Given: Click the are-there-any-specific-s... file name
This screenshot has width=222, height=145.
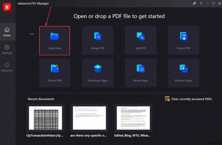Looking at the screenshot, I should [x=89, y=136].
